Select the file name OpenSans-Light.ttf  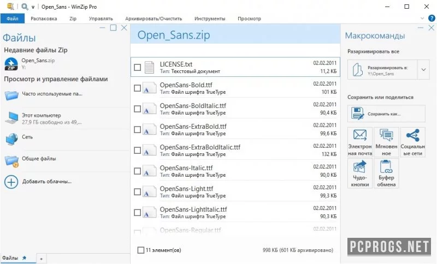pos(186,189)
